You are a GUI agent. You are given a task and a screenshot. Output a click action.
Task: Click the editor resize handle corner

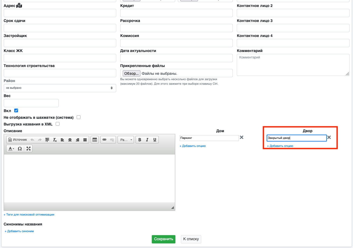pyautogui.click(x=172, y=208)
